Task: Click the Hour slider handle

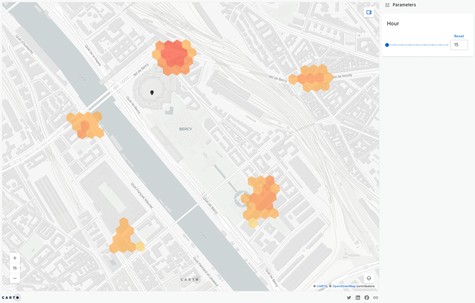Action: click(x=387, y=45)
